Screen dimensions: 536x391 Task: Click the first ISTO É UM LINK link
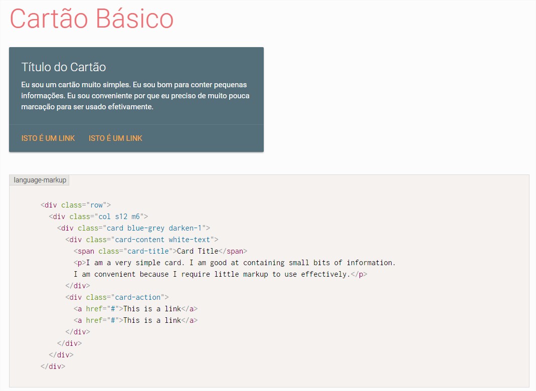[x=48, y=138]
